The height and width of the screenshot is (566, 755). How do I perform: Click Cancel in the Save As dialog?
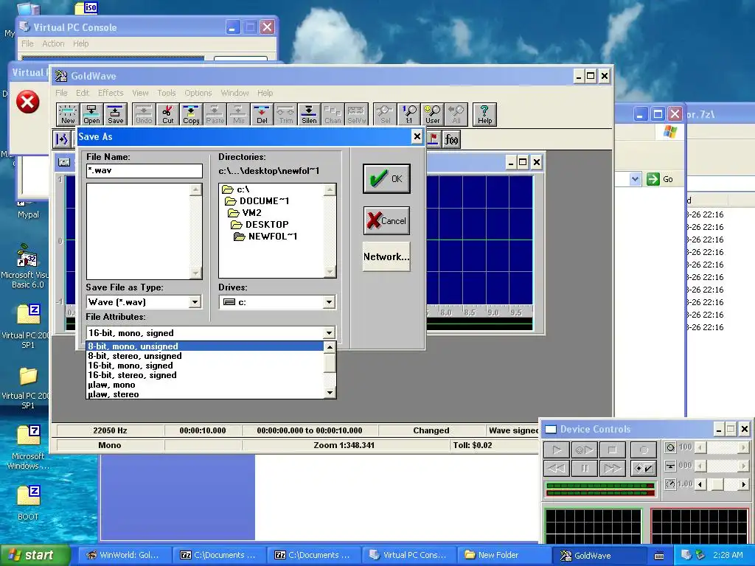click(x=386, y=221)
